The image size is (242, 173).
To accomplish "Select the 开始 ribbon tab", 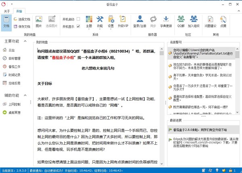I will [x=20, y=11].
